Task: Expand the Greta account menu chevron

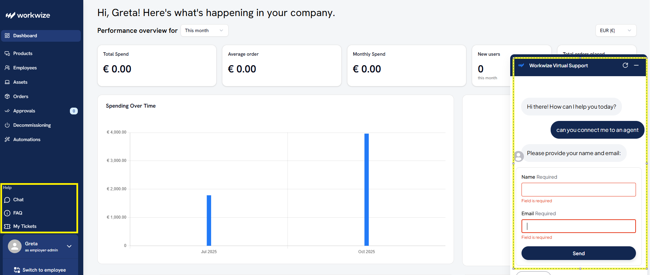Action: 69,246
